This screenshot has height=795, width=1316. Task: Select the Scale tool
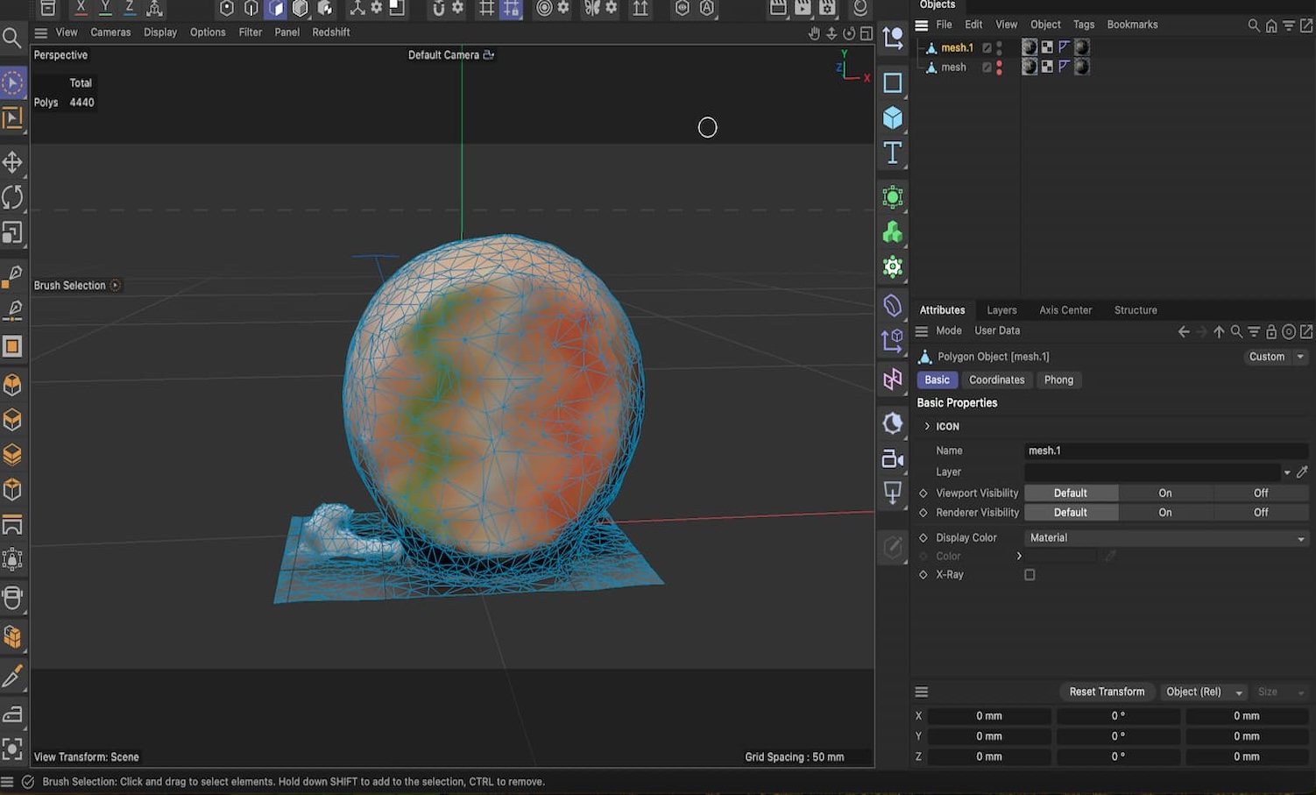13,232
